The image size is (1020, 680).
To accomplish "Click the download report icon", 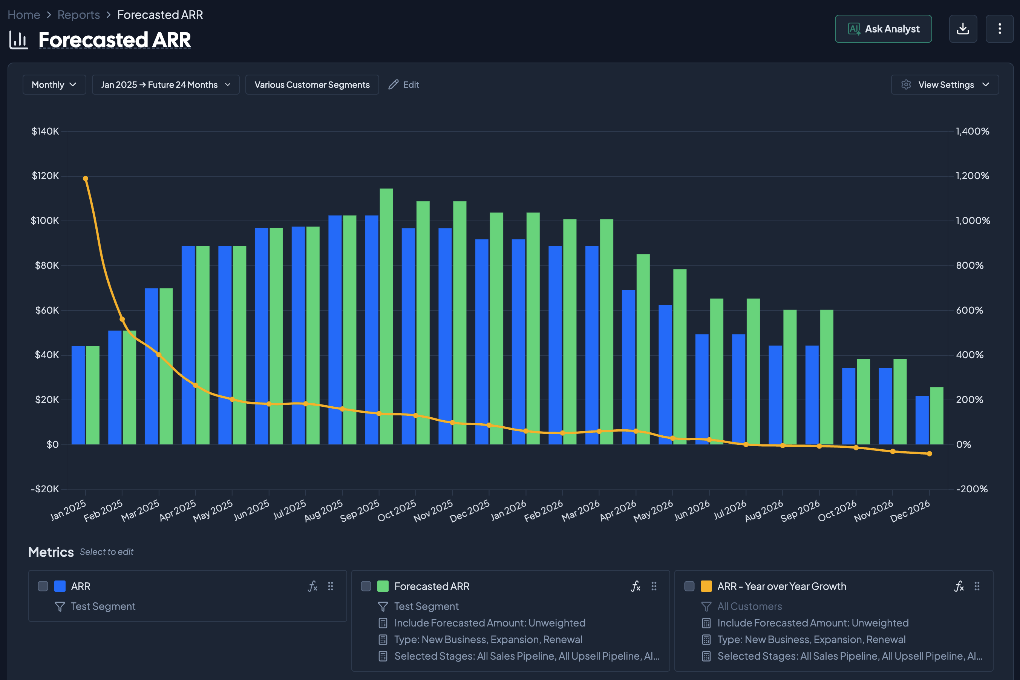I will [963, 29].
